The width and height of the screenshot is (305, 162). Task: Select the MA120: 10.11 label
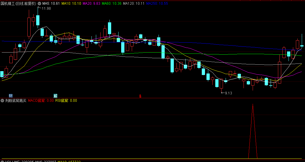[134, 3]
